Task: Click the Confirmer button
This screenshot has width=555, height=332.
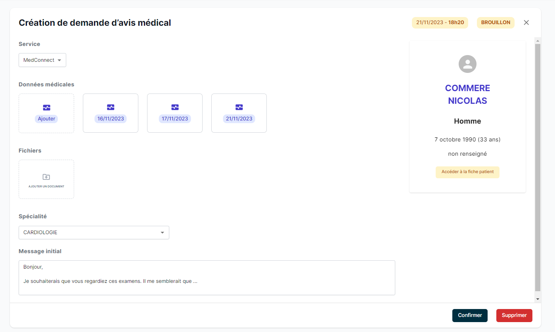Action: (x=470, y=315)
